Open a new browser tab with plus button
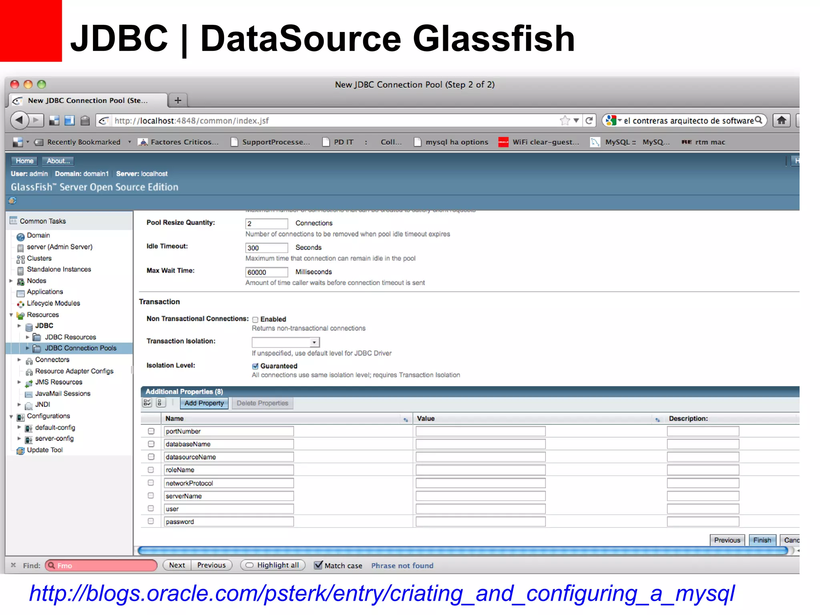The height and width of the screenshot is (615, 820). click(x=178, y=100)
